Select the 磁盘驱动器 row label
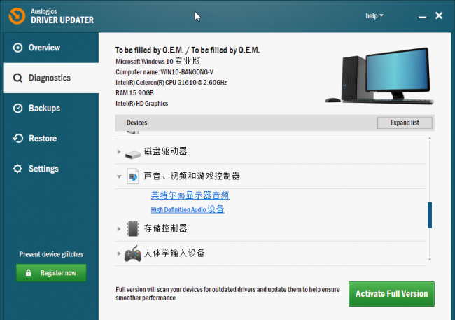 (x=166, y=151)
